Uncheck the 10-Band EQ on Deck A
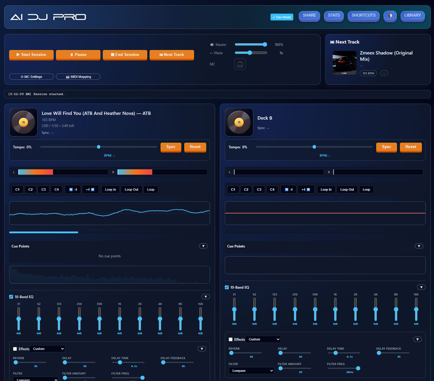 pos(11,297)
